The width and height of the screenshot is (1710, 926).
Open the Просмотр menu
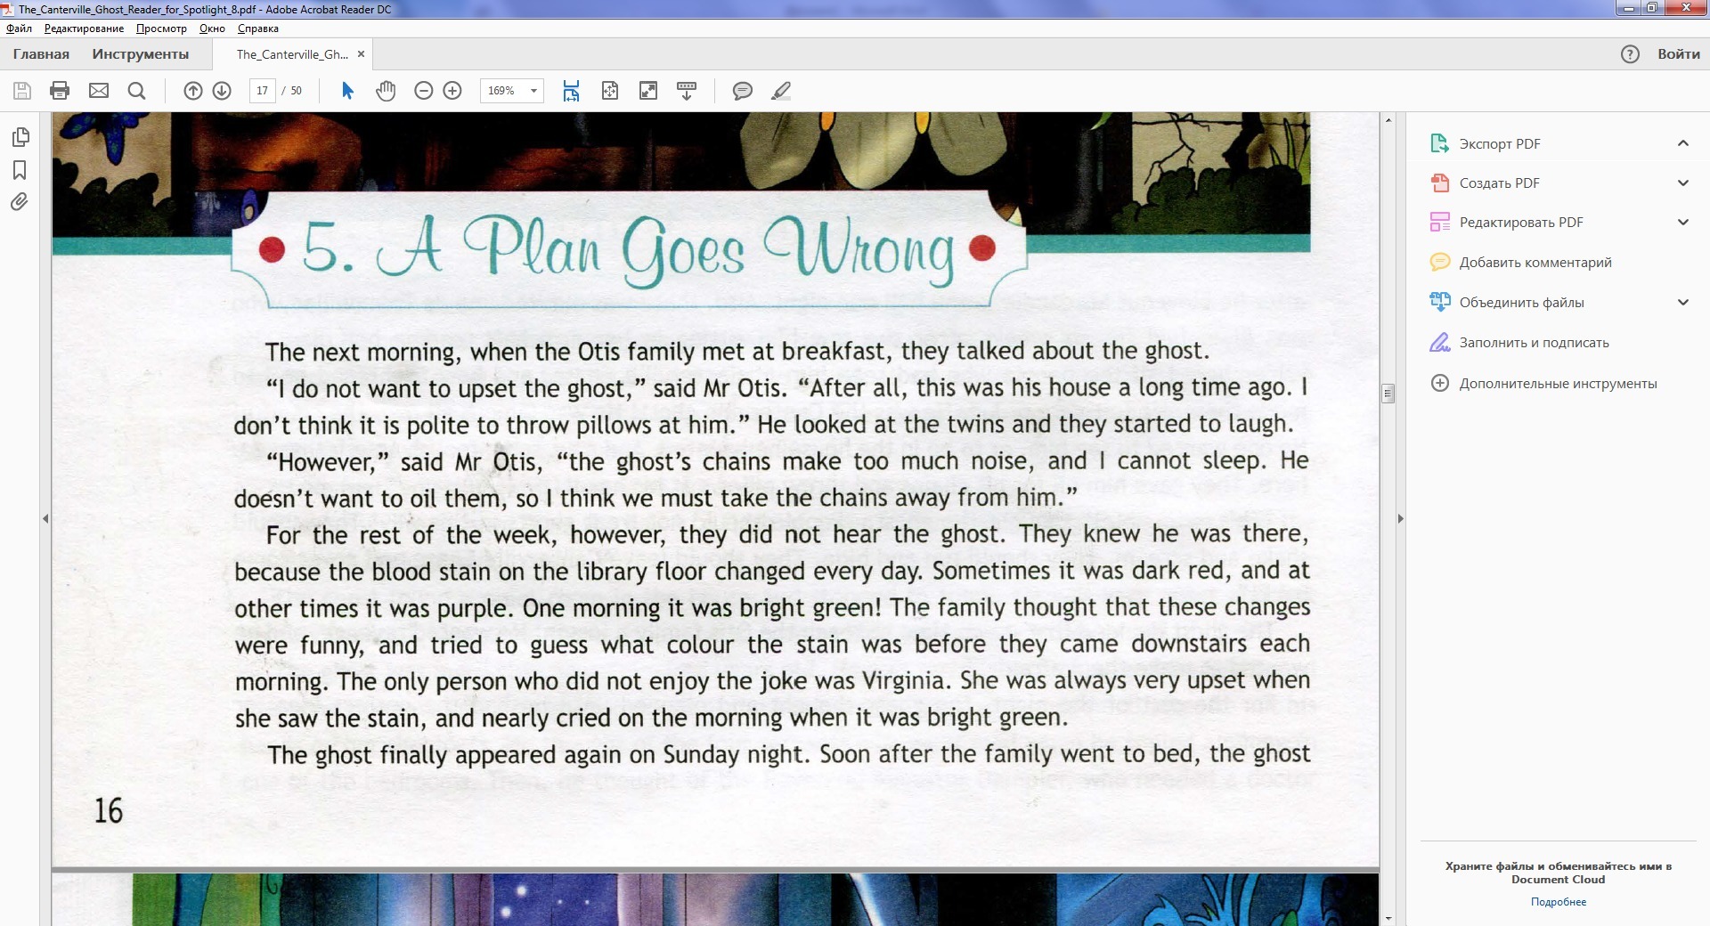(161, 28)
